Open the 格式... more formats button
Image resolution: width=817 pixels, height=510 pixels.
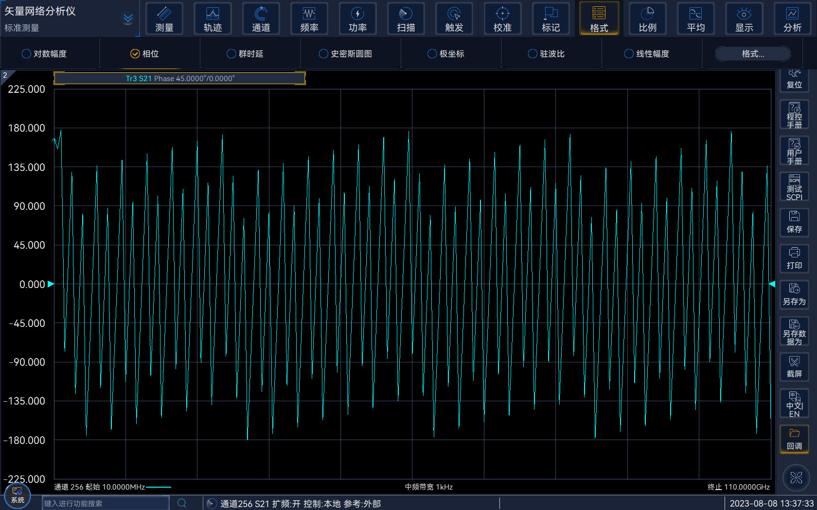pyautogui.click(x=752, y=54)
